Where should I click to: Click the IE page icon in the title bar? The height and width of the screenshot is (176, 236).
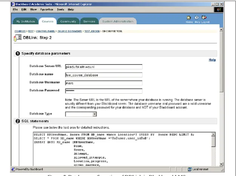point(13,4)
